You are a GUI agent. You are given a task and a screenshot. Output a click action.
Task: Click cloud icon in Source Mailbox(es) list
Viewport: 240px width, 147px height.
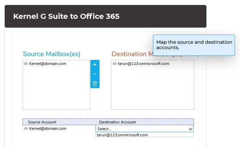pos(26,64)
